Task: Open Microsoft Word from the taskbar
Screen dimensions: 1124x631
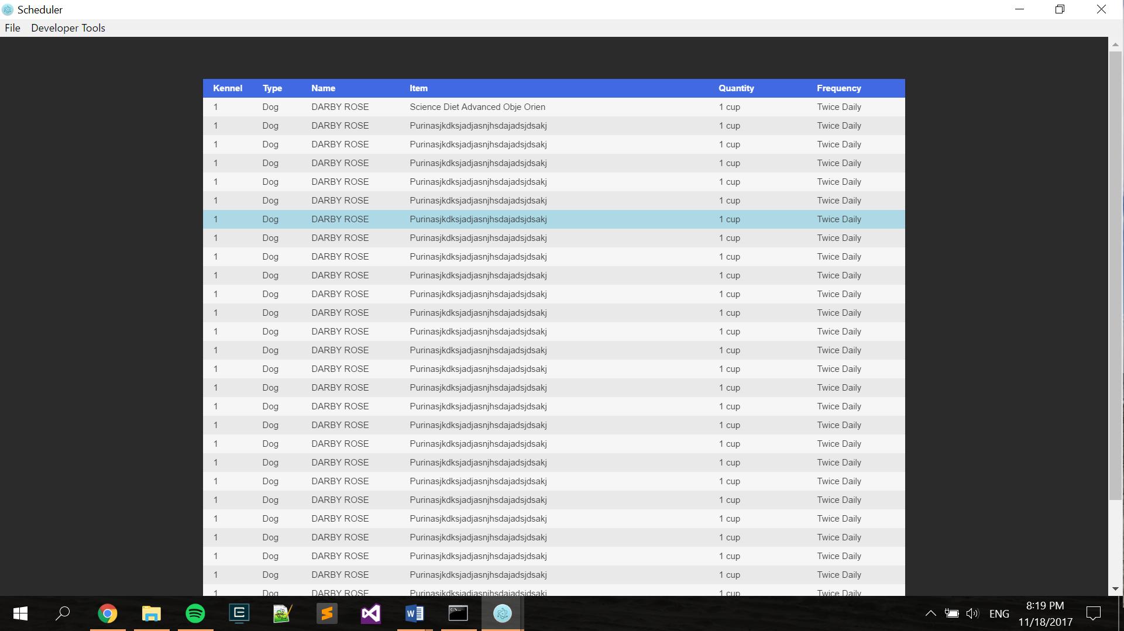Action: click(415, 613)
